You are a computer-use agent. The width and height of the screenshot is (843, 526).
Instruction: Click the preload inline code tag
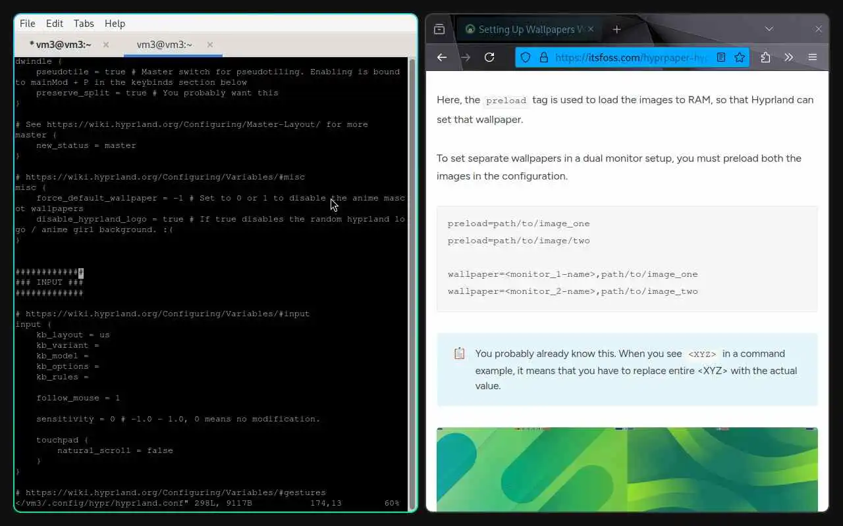506,101
